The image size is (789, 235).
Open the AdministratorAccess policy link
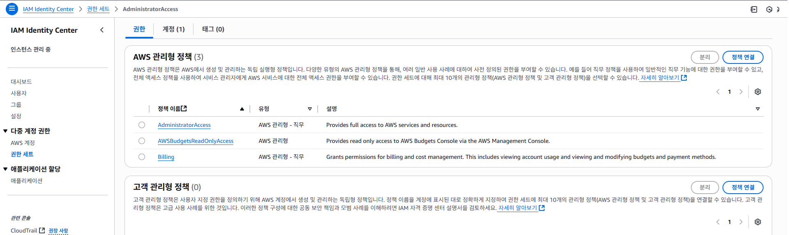184,125
